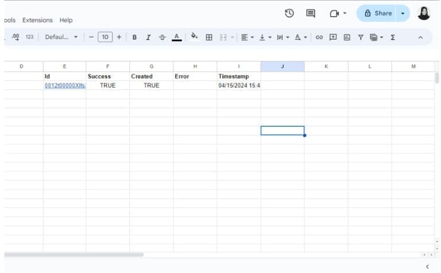Expand the horizontal align dropdown
441x273 pixels.
[247, 37]
